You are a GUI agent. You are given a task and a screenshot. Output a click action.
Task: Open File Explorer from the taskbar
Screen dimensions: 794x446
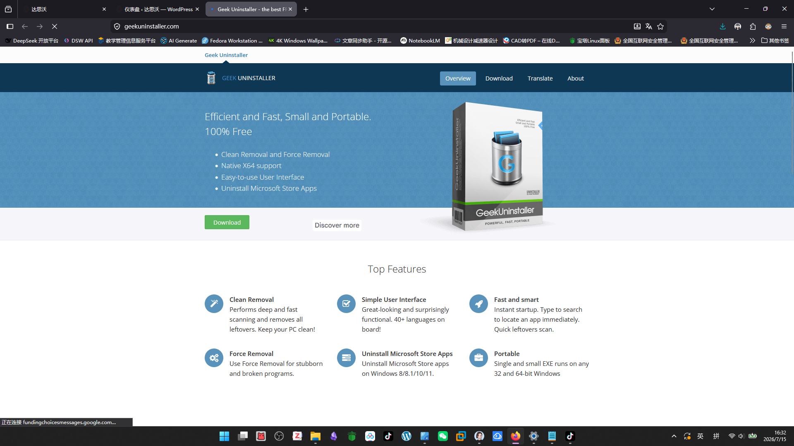316,436
